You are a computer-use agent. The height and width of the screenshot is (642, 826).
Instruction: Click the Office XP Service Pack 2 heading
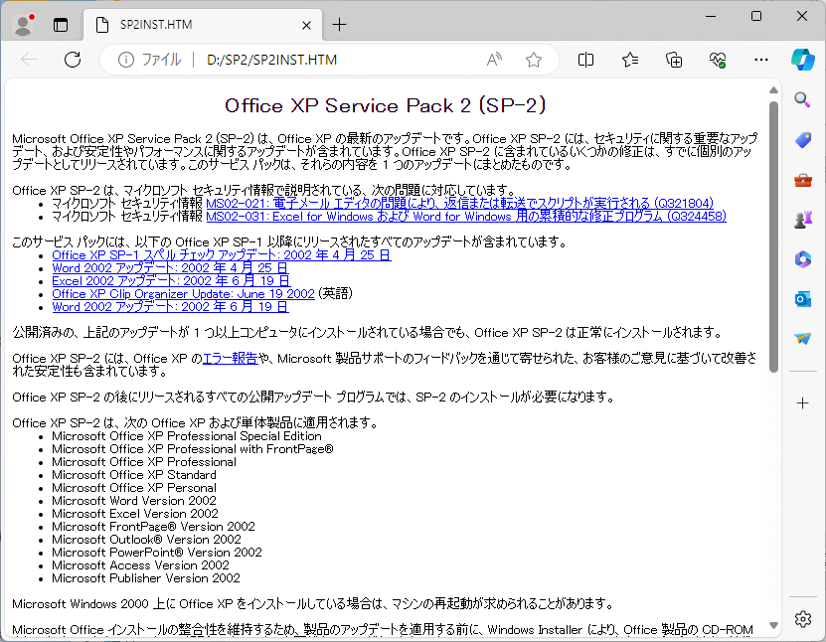click(x=385, y=106)
